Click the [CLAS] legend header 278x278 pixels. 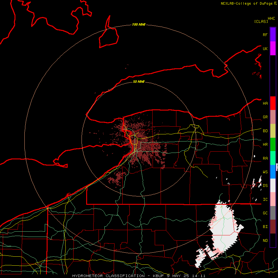point(261,21)
